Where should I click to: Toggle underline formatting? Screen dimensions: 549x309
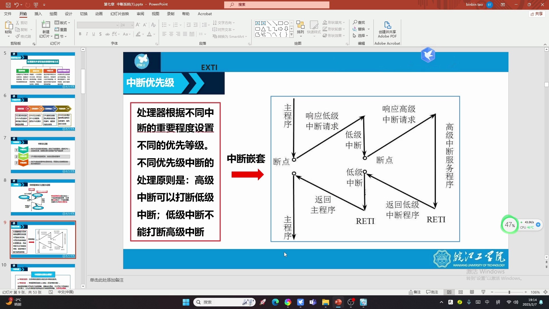[x=94, y=34]
